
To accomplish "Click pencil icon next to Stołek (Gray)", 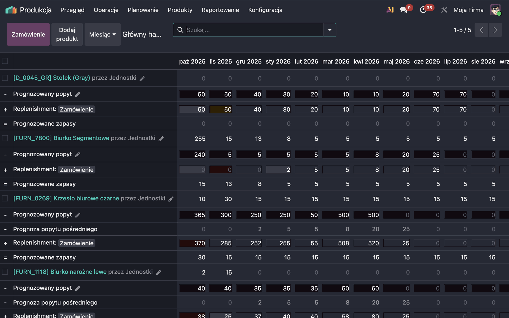I will [x=142, y=78].
